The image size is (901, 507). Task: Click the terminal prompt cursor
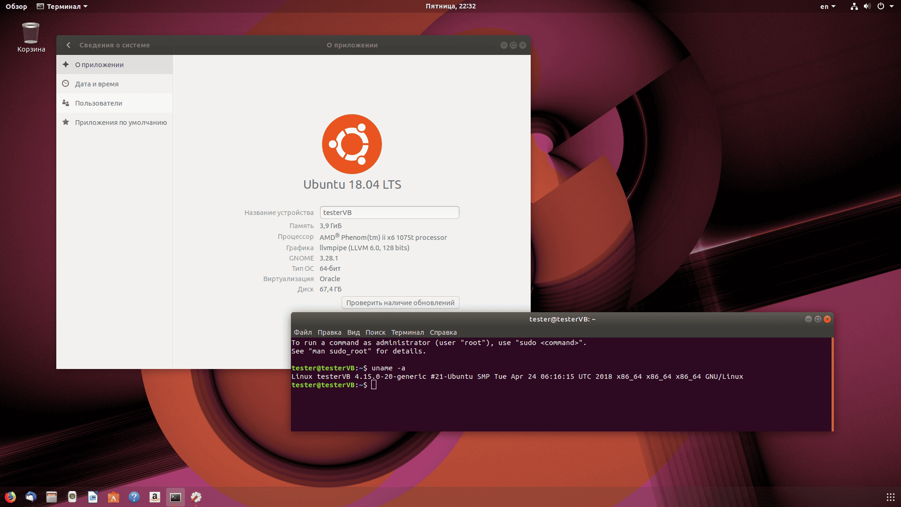tap(374, 385)
